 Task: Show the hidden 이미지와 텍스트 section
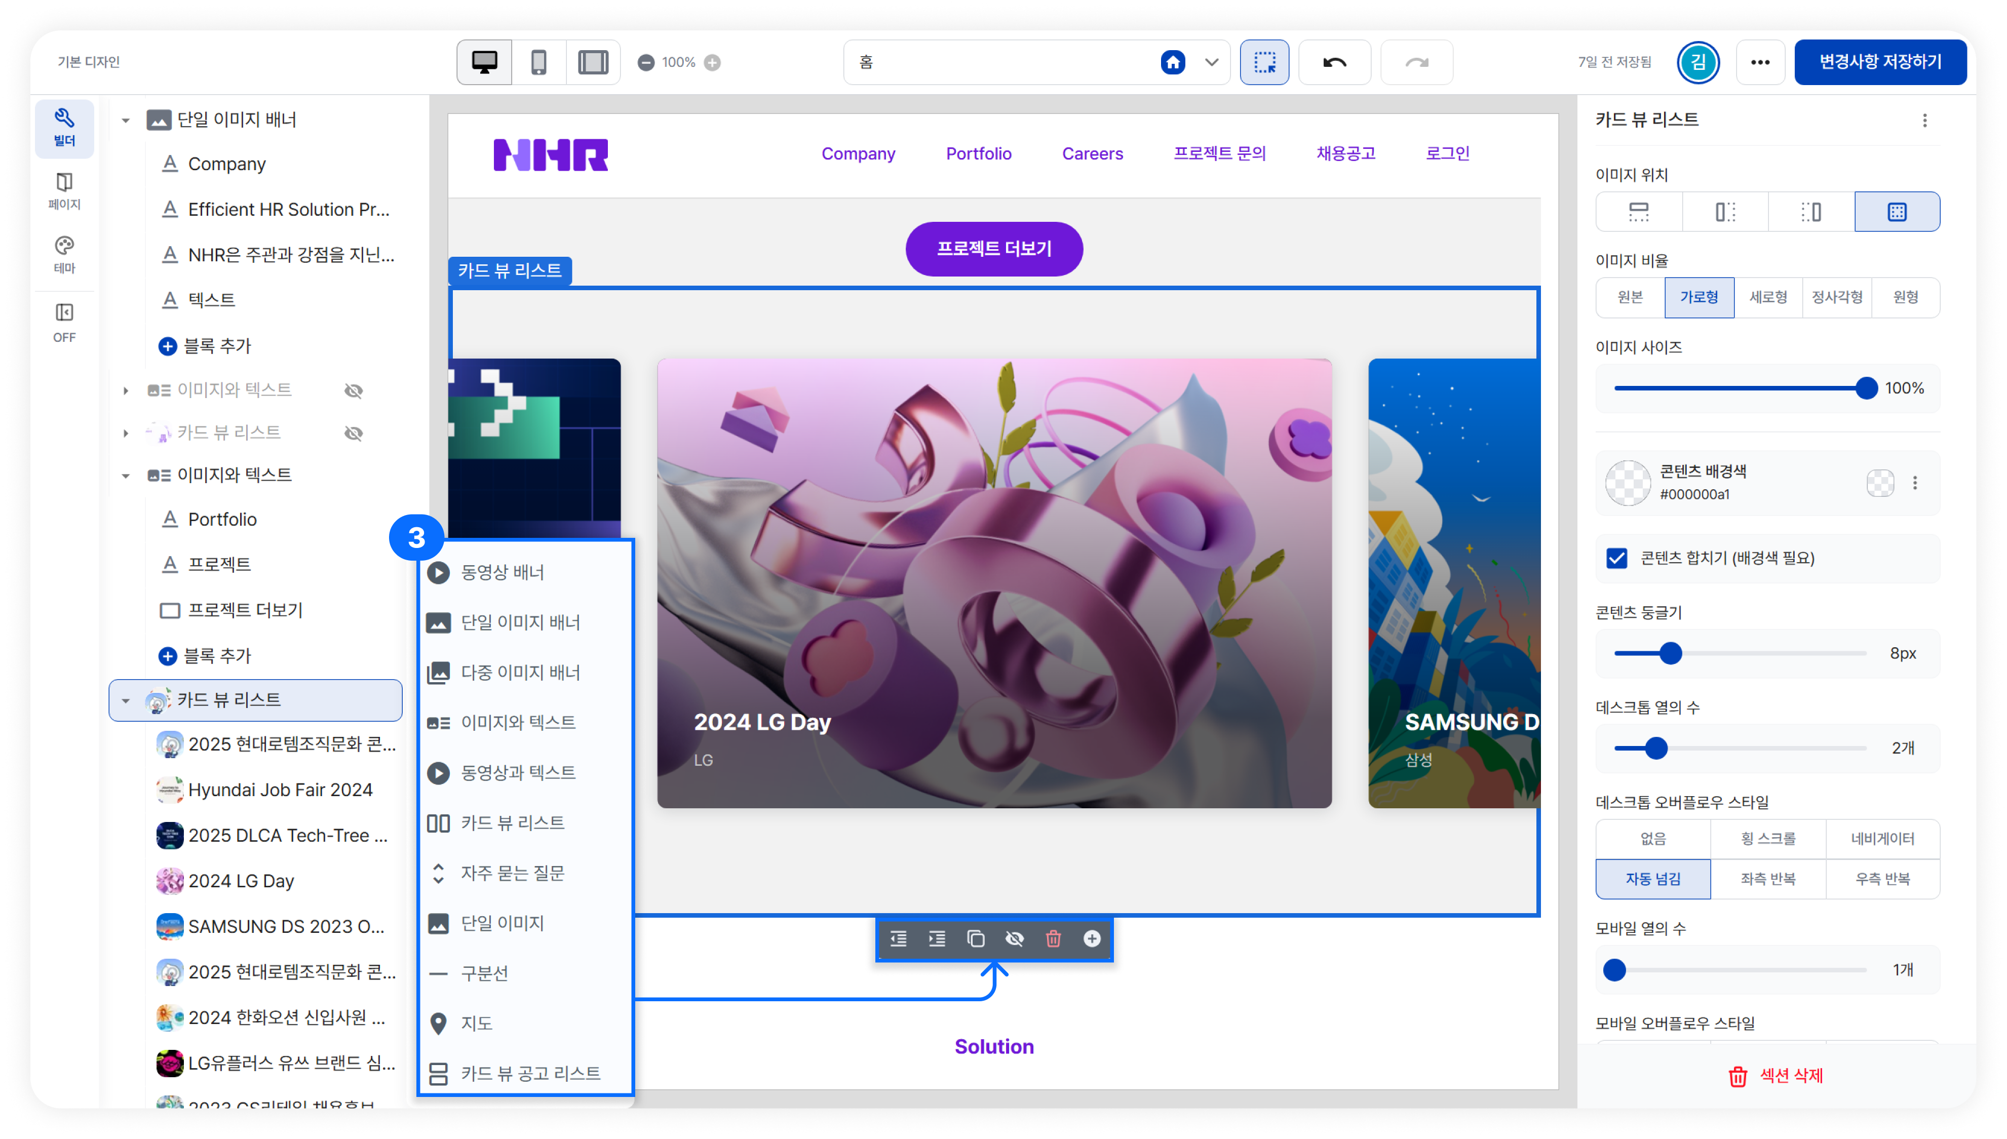click(x=354, y=390)
